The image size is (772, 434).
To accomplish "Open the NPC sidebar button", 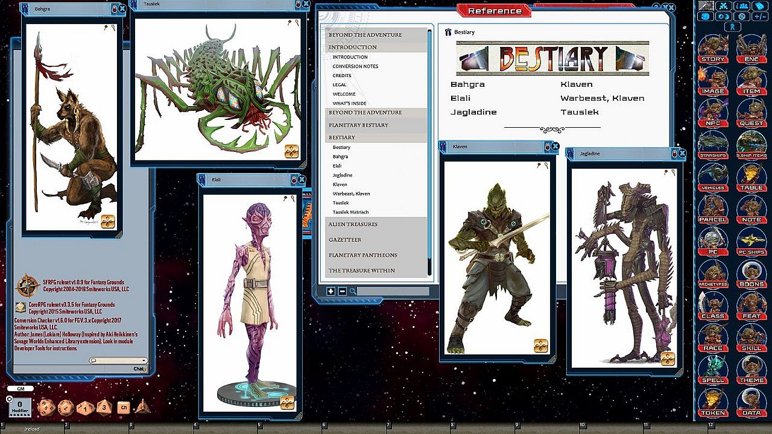I will 713,113.
